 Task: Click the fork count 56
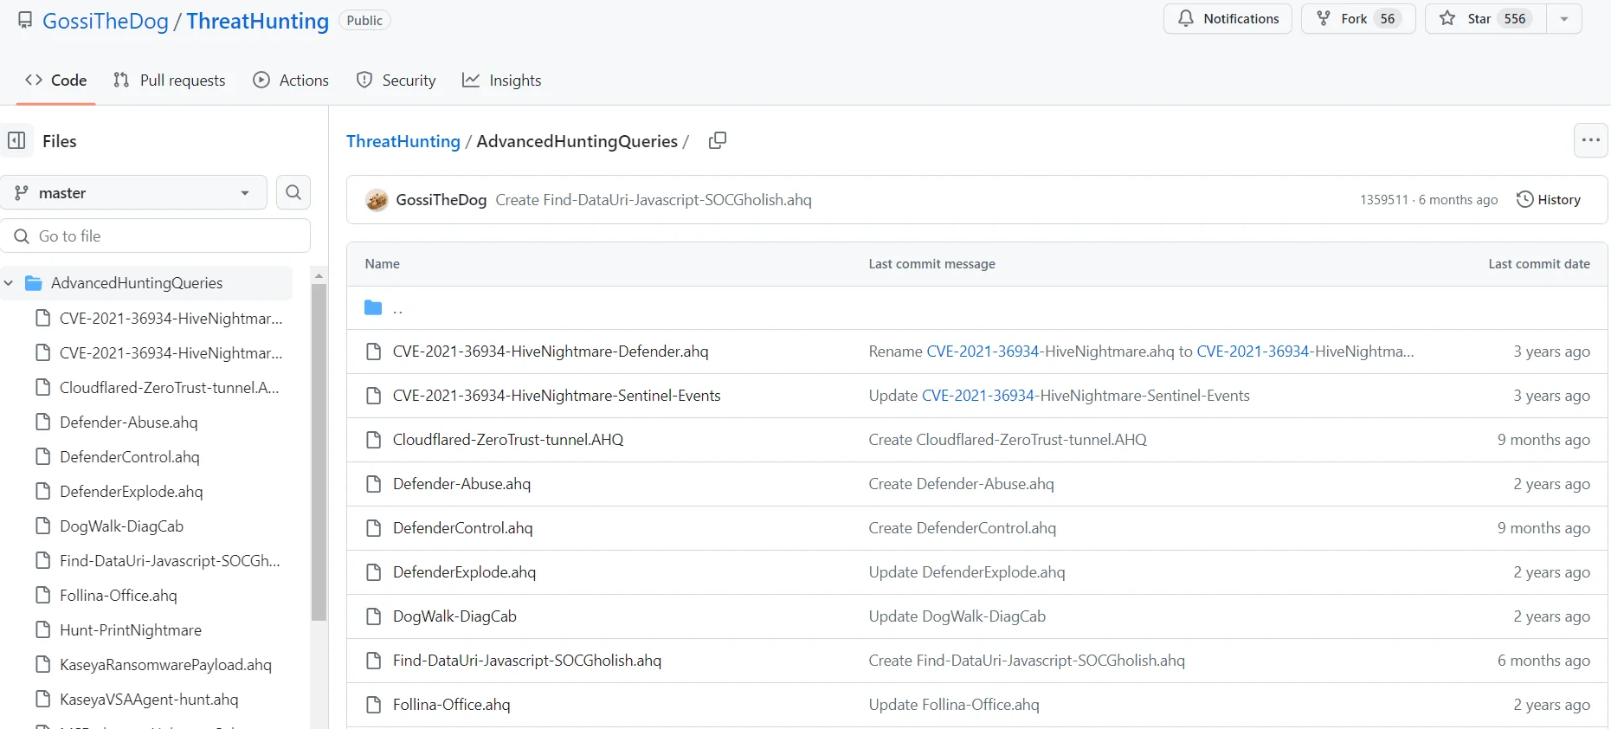pos(1388,19)
